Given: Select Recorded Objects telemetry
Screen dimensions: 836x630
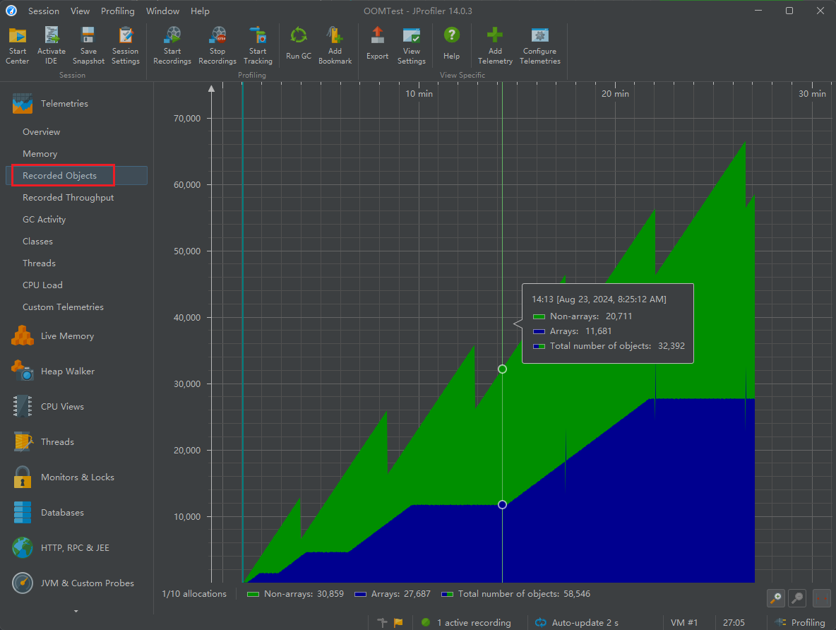Looking at the screenshot, I should 77,175.
